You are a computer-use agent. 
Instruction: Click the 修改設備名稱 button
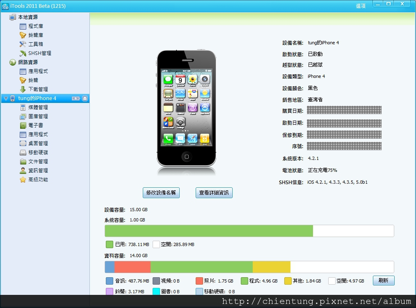(x=161, y=193)
